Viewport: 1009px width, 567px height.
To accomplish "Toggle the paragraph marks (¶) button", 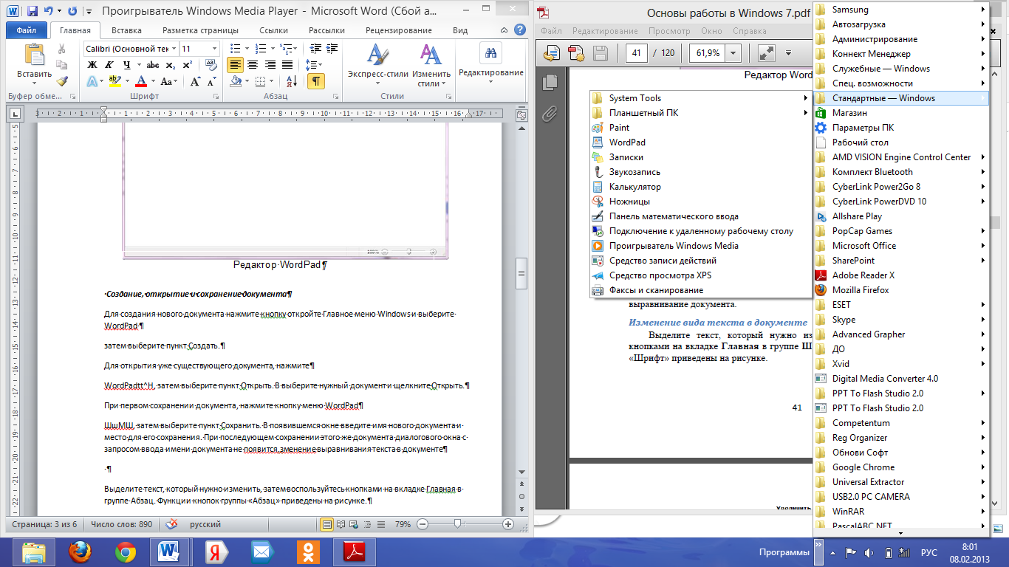I will click(x=316, y=81).
